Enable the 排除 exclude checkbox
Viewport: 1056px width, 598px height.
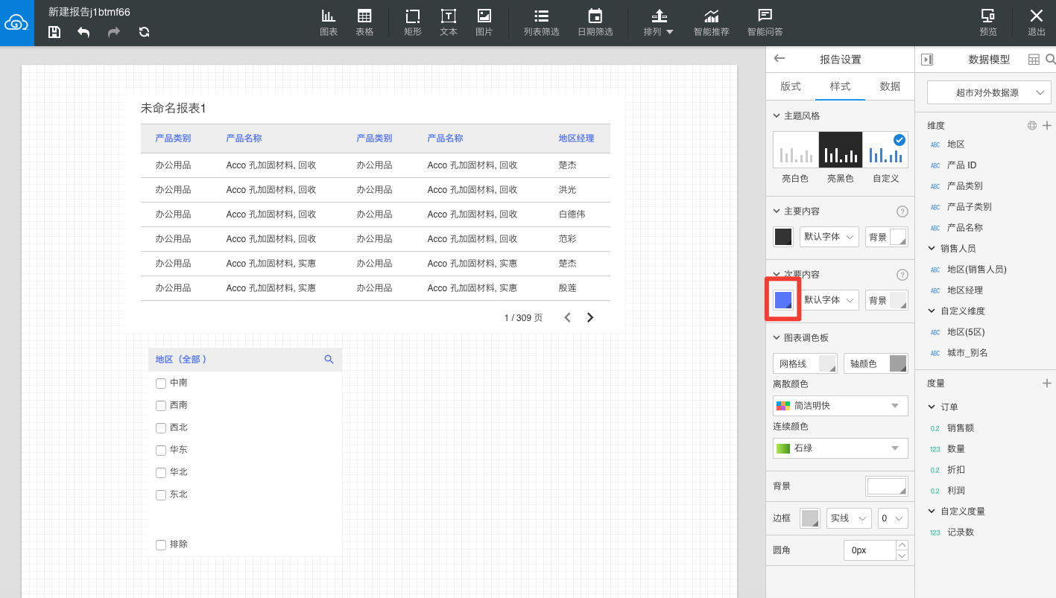click(x=160, y=545)
